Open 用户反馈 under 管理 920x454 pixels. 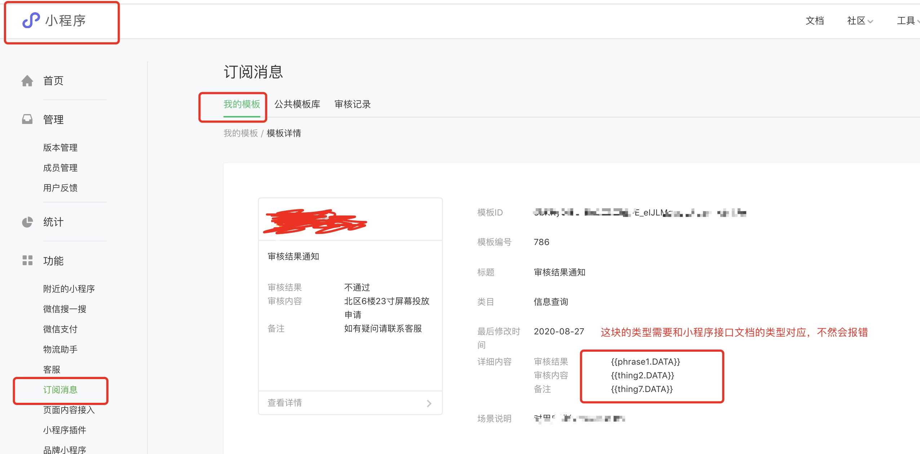click(60, 187)
